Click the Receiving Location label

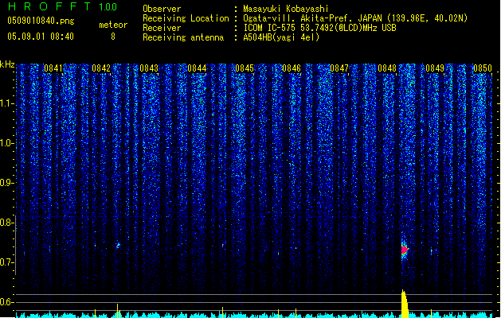(x=186, y=18)
